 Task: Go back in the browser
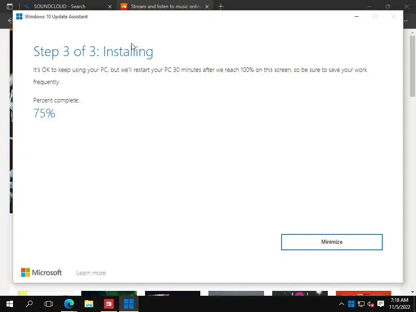10,20
